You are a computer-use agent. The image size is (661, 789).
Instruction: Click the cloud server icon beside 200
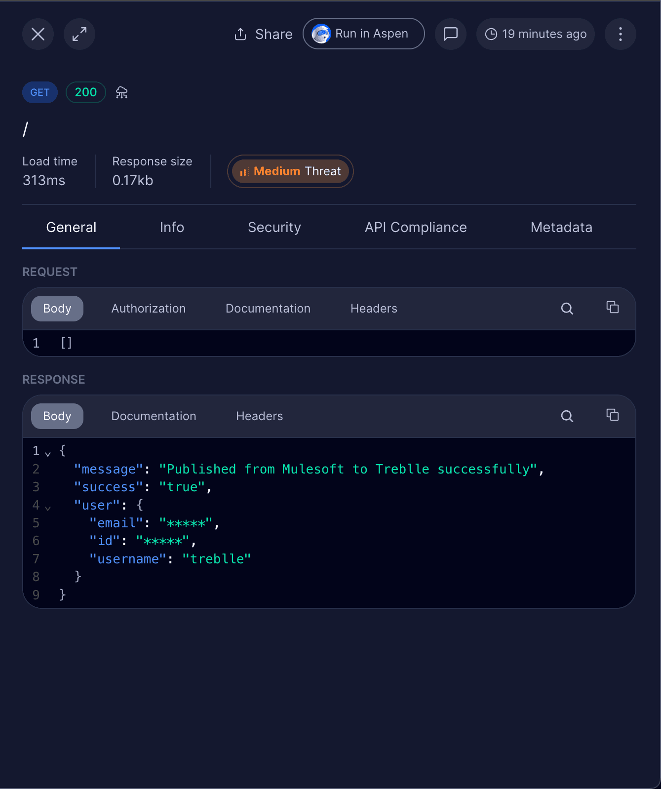coord(122,92)
